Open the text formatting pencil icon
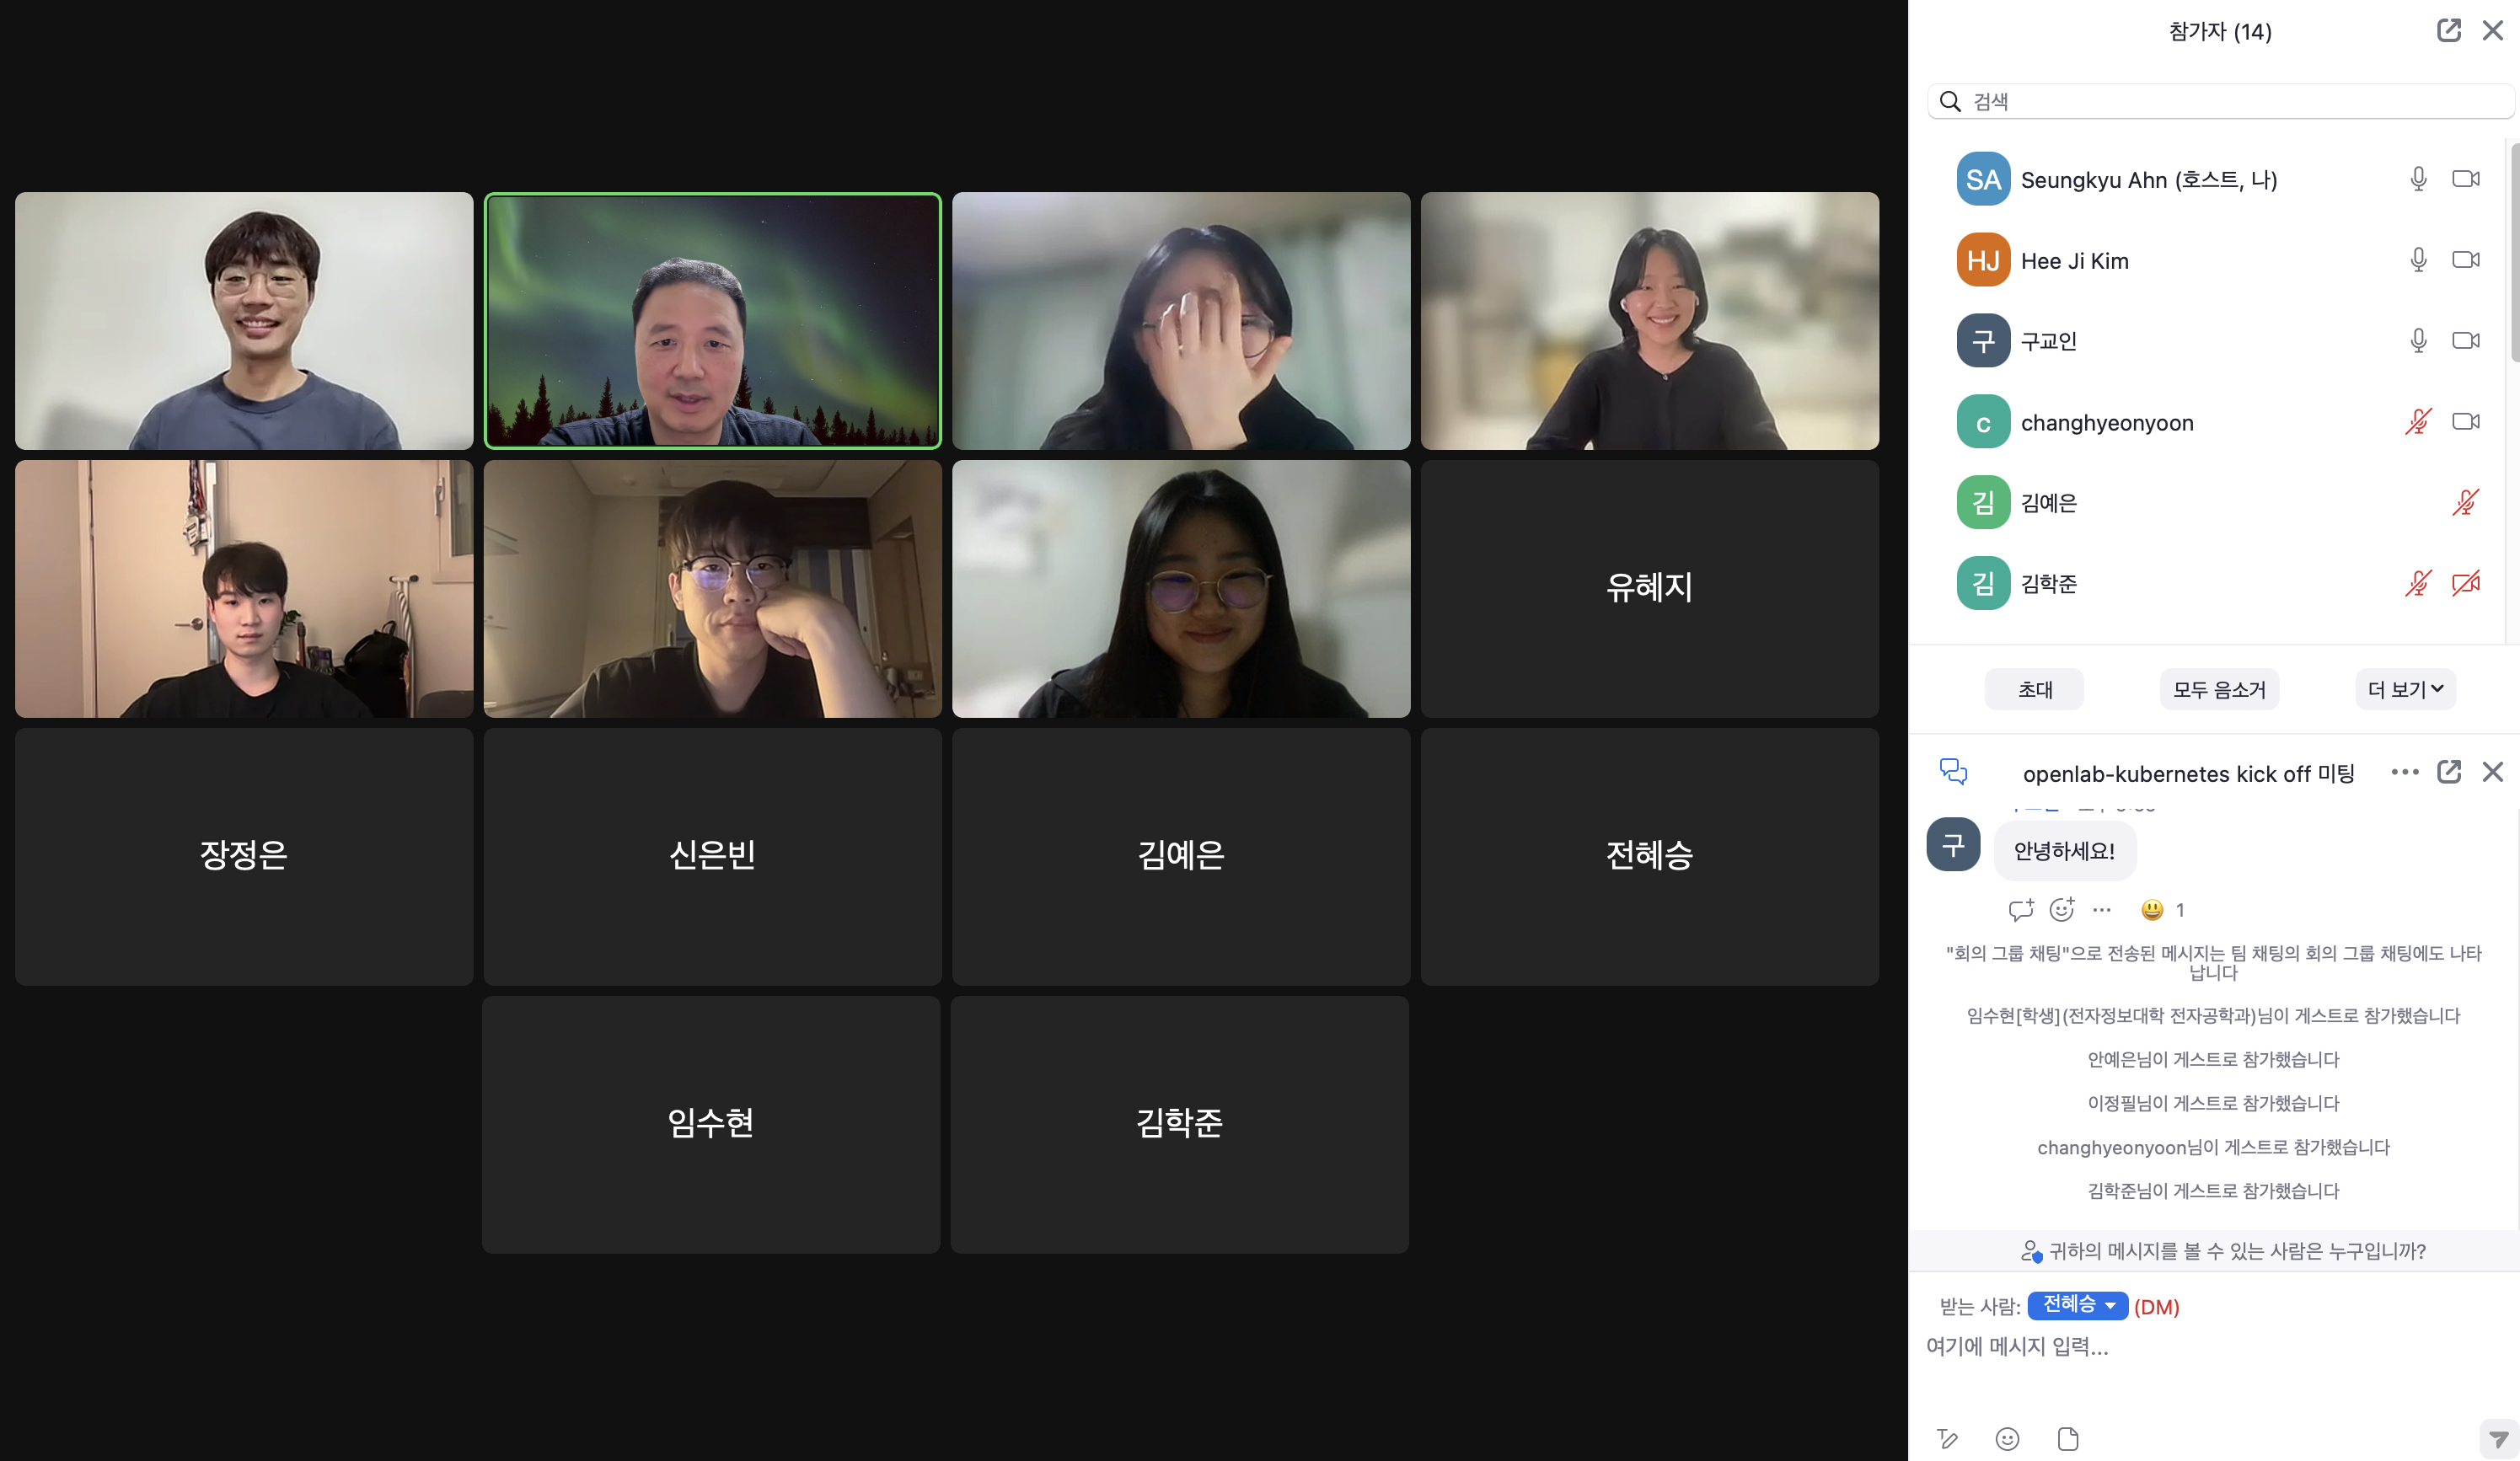Image resolution: width=2520 pixels, height=1461 pixels. tap(1947, 1438)
